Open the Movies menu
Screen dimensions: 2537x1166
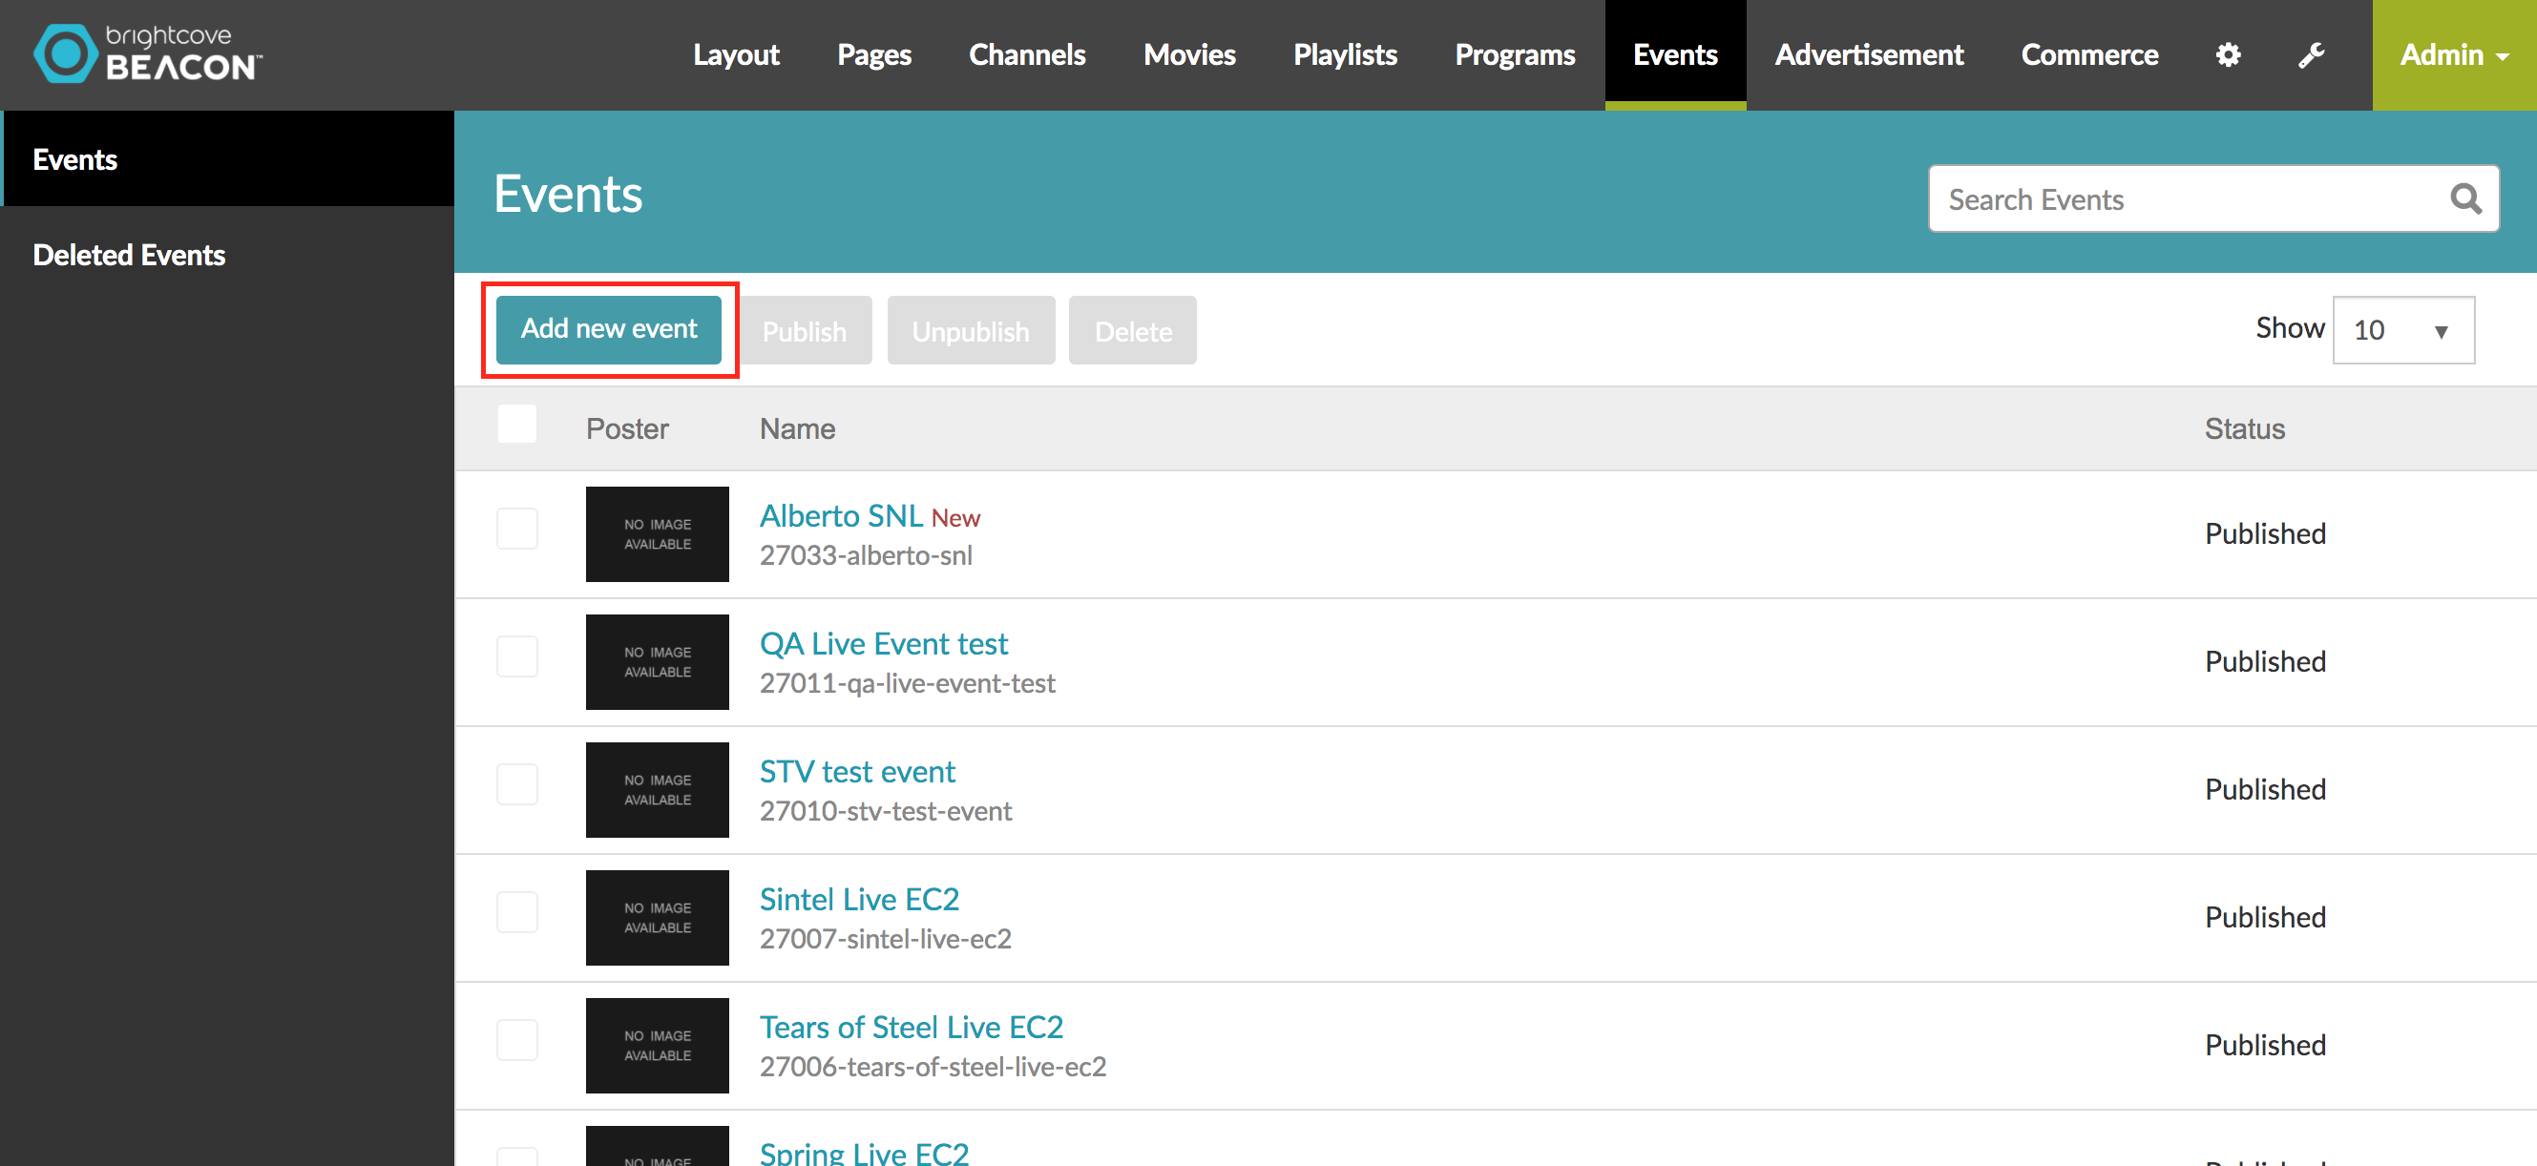pyautogui.click(x=1188, y=55)
